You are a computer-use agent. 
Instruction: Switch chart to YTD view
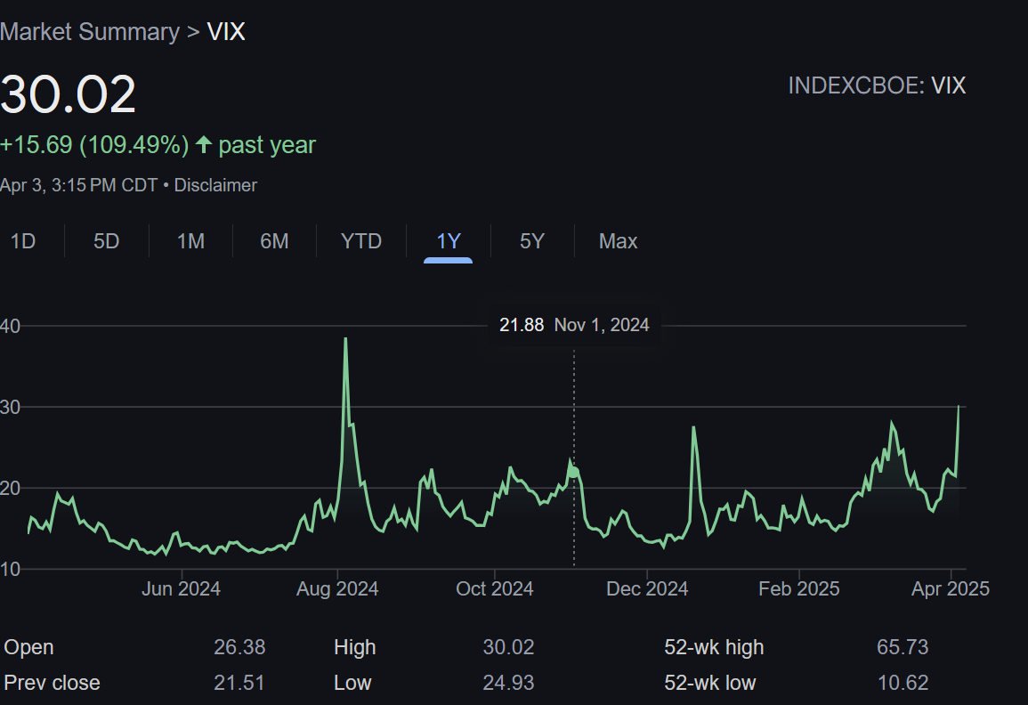(x=361, y=241)
